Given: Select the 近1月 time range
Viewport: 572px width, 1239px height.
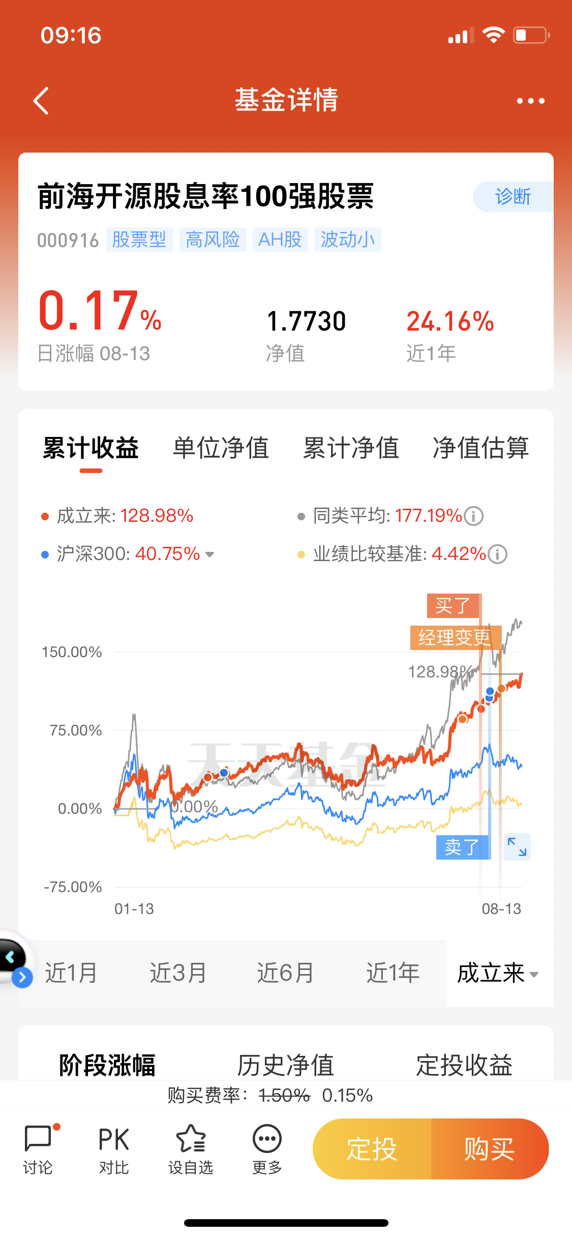Looking at the screenshot, I should (71, 973).
